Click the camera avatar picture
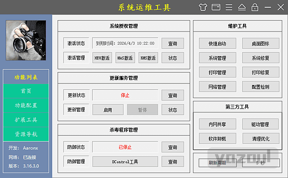This screenshot has height=178, width=288. click(x=26, y=40)
